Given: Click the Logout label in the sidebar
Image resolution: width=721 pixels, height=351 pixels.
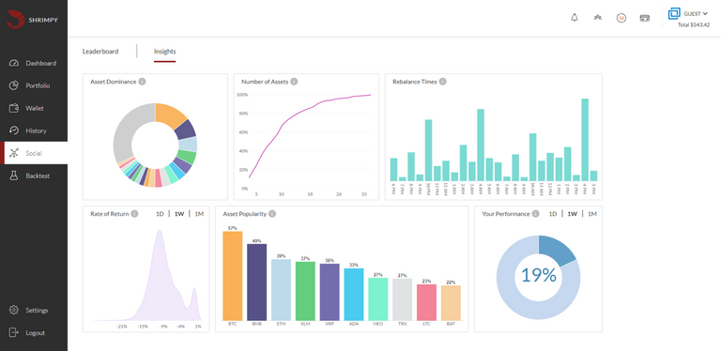Looking at the screenshot, I should [36, 332].
